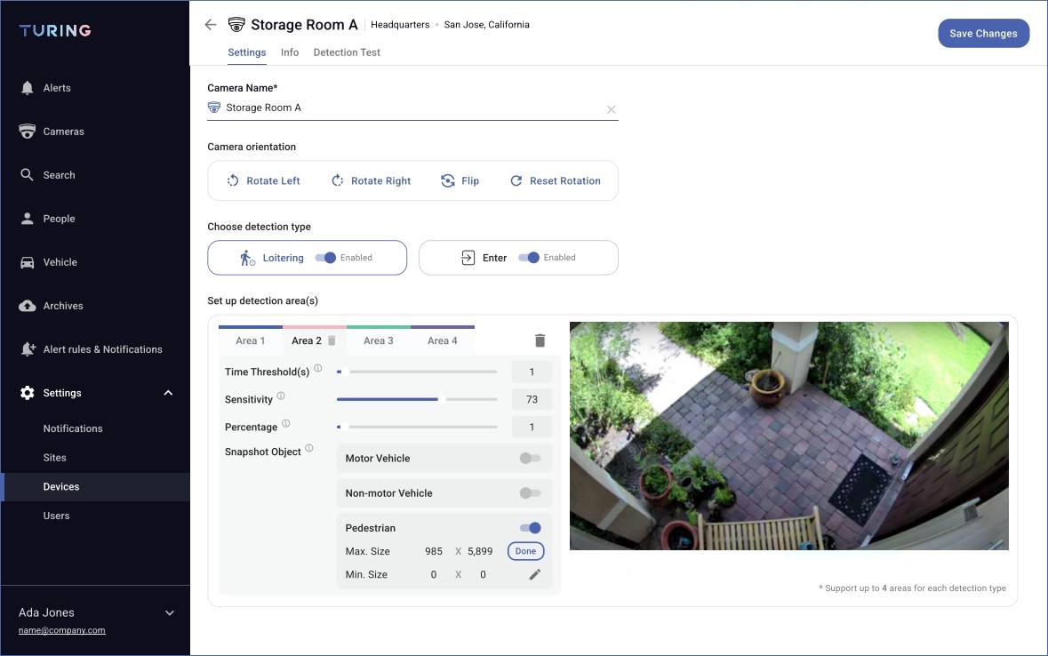Edit Min. Size with the pencil icon
This screenshot has width=1048, height=656.
click(534, 574)
